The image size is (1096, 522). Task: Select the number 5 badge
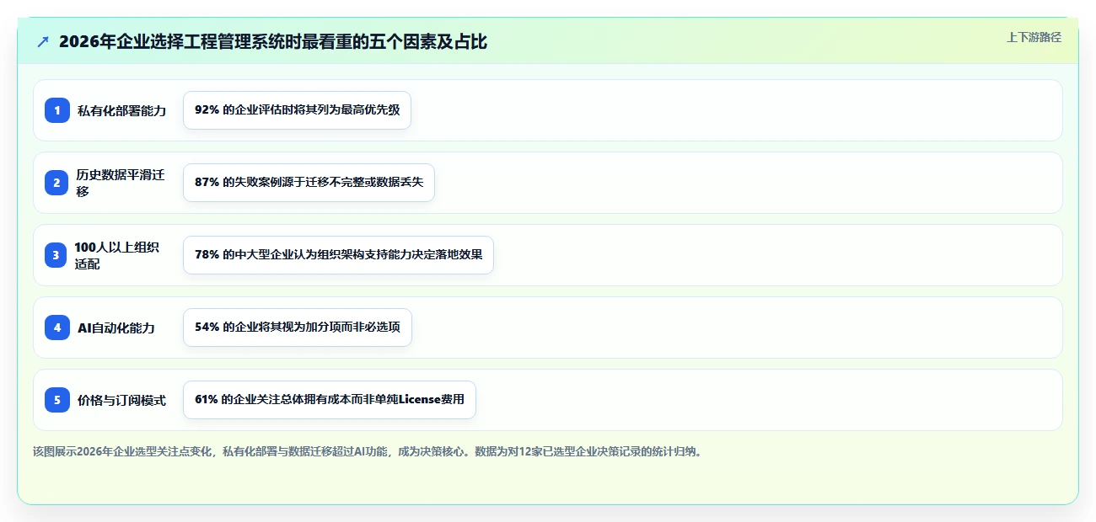pyautogui.click(x=57, y=400)
